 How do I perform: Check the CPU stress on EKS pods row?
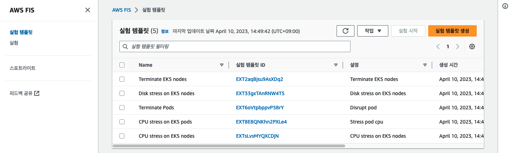122,122
